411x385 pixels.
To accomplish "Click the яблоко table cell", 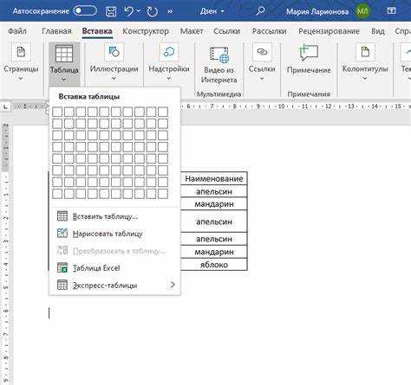I will tap(214, 265).
